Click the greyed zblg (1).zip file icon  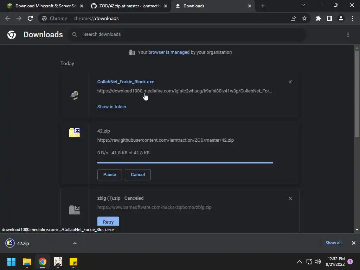coord(75,210)
